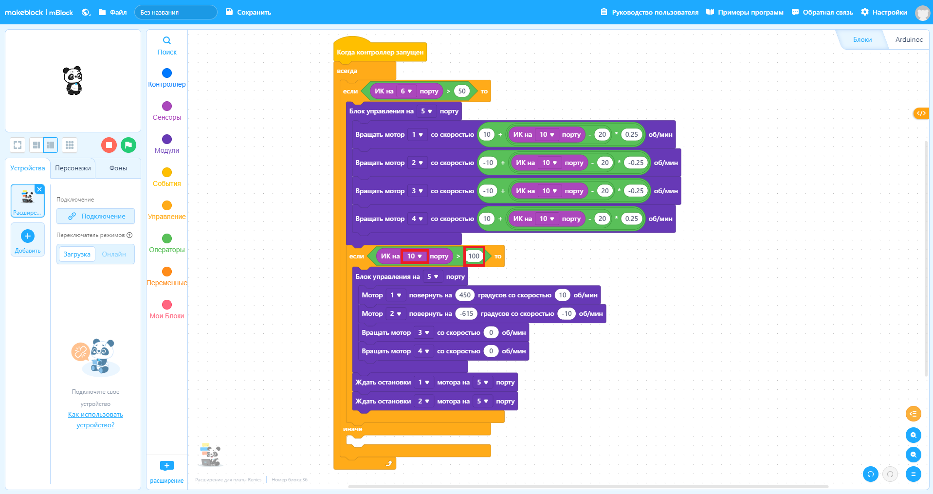Open port 6 dropdown in first если block
Viewport: 933px width, 494px height.
coord(406,91)
